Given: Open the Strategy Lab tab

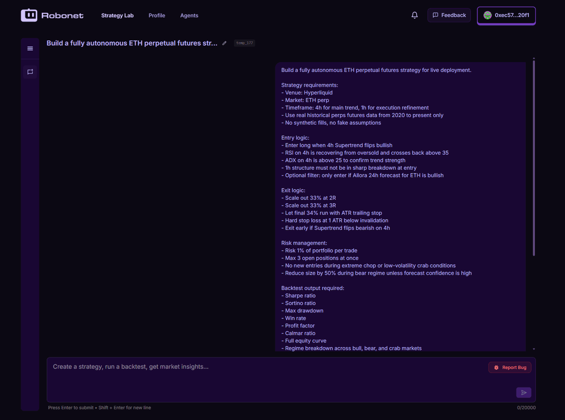Looking at the screenshot, I should click(x=117, y=16).
